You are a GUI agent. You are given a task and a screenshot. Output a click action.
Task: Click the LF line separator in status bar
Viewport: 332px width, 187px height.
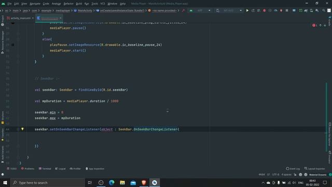[x=268, y=175]
